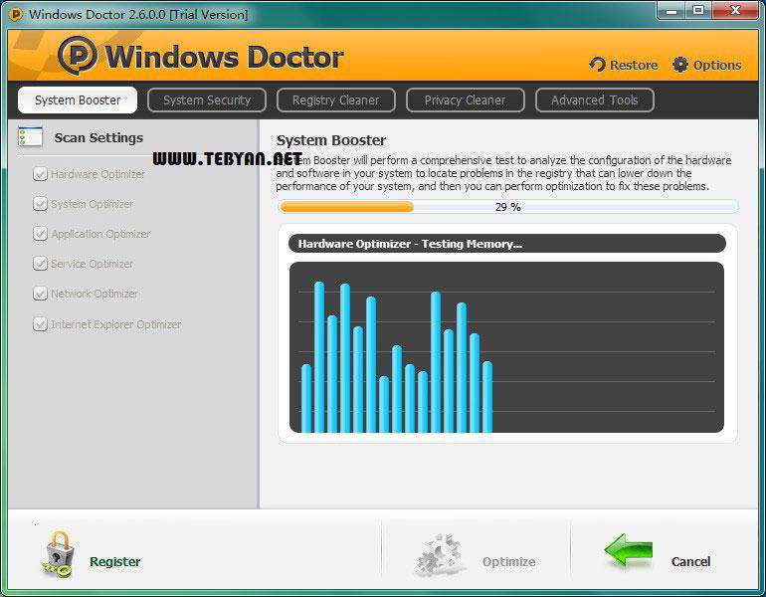Open the Registry Cleaner tab
This screenshot has width=766, height=597.
click(336, 100)
